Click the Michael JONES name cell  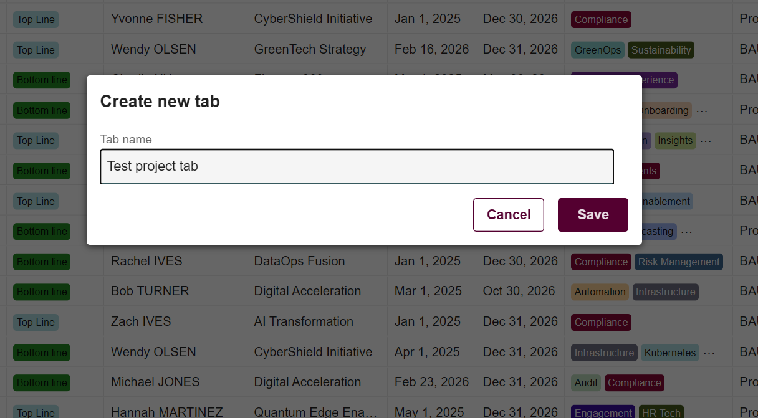coord(155,382)
